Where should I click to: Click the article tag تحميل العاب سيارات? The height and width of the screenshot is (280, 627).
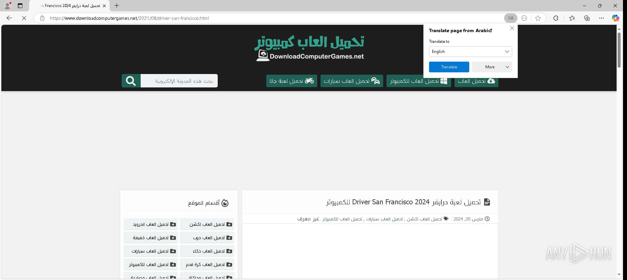[384, 219]
